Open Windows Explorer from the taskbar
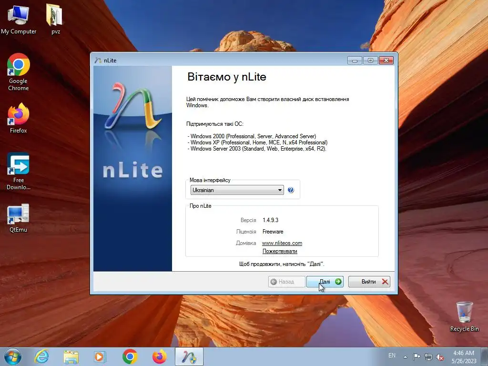This screenshot has width=488, height=366. click(x=71, y=356)
